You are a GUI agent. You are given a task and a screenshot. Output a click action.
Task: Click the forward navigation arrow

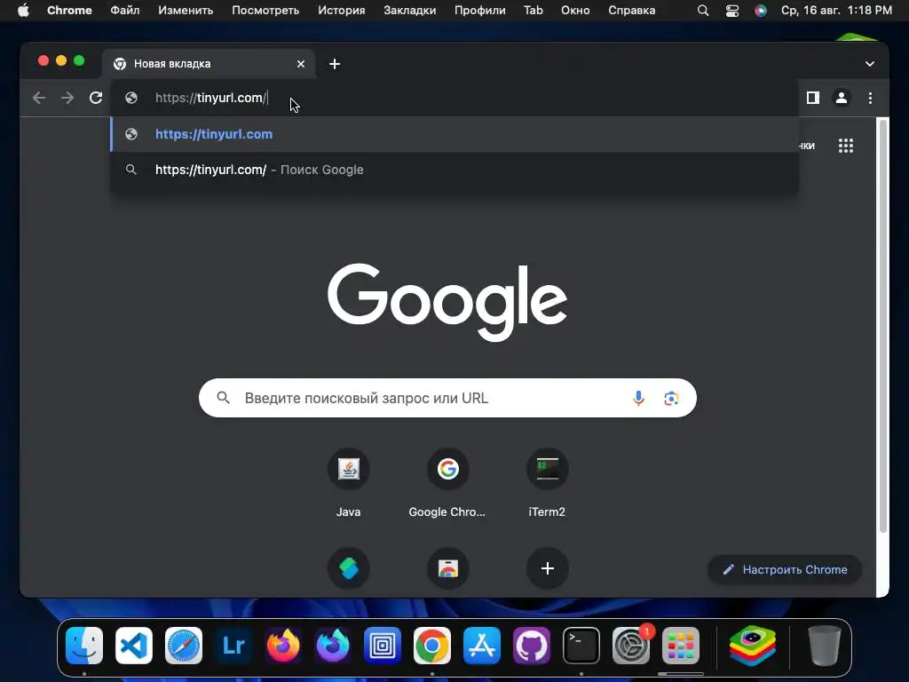pos(67,98)
